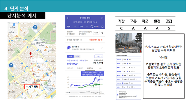
Task: Click the elementary school marker on map left edge
Action: click(x=11, y=65)
